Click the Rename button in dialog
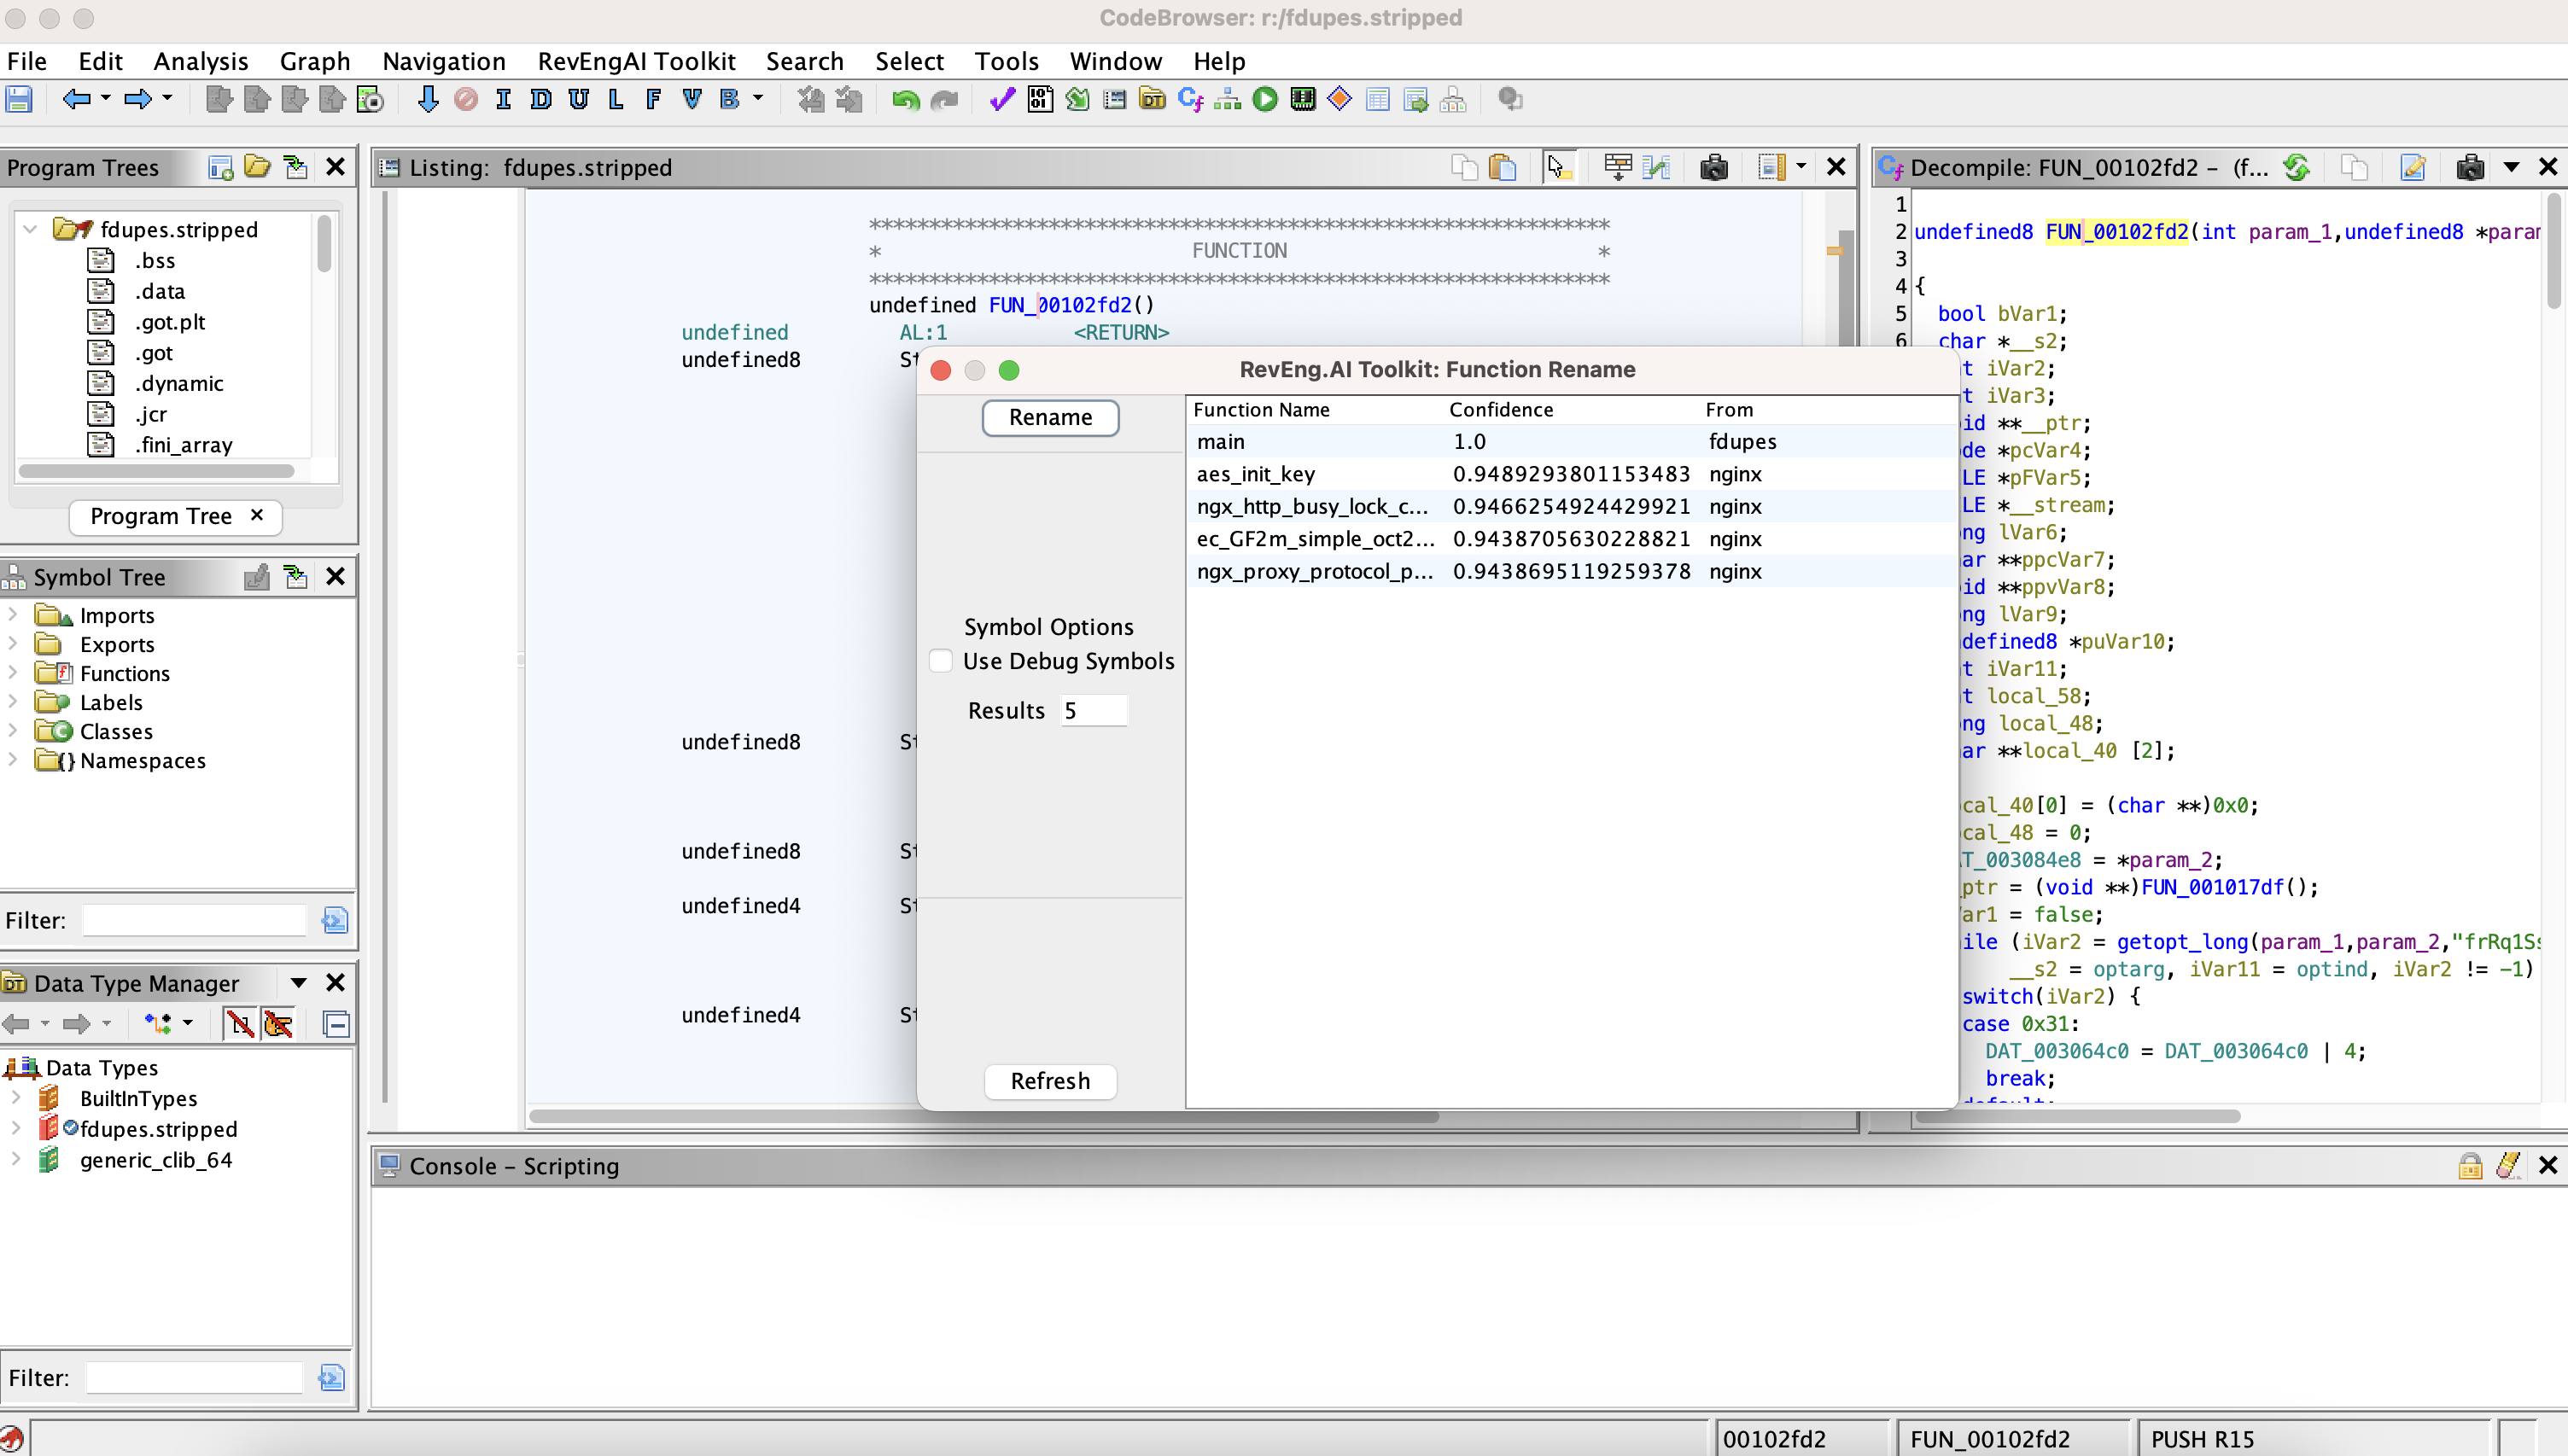 [x=1049, y=416]
